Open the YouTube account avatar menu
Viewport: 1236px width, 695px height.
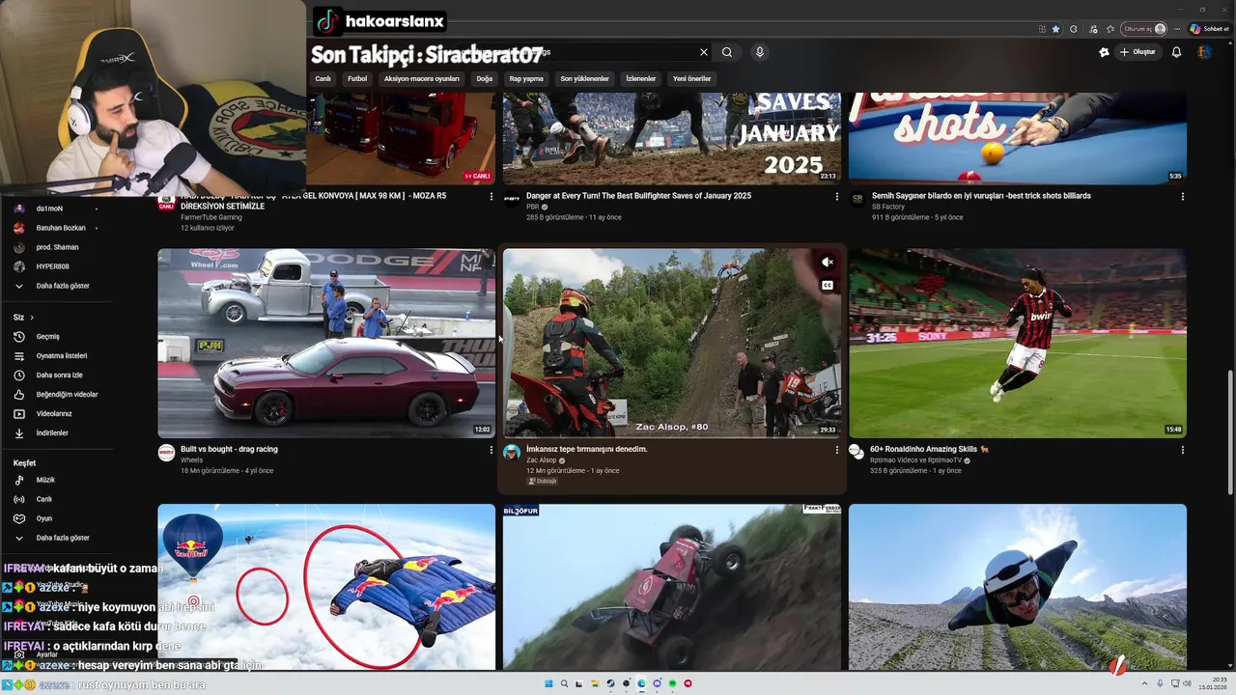click(1204, 52)
